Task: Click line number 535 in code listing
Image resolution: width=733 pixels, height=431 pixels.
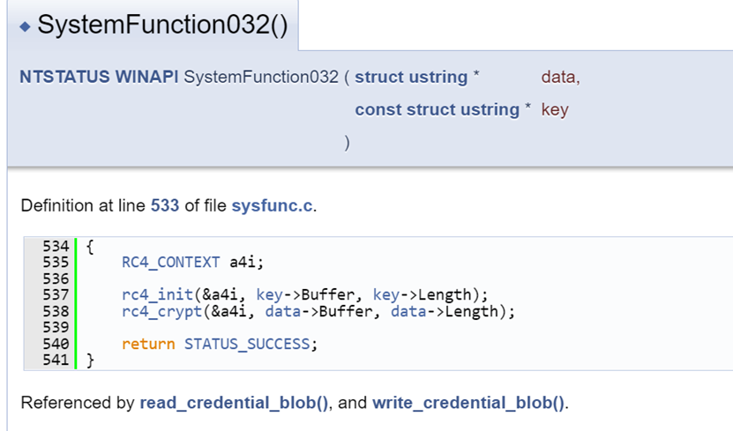Action: [x=56, y=262]
